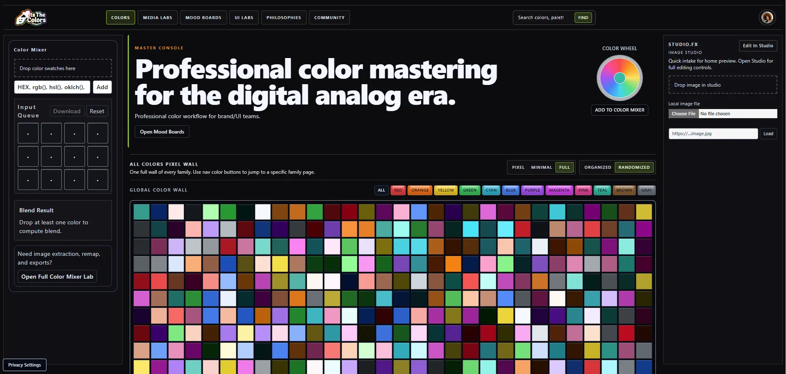Filter wall by BROWN family
This screenshot has width=786, height=374.
(x=624, y=190)
